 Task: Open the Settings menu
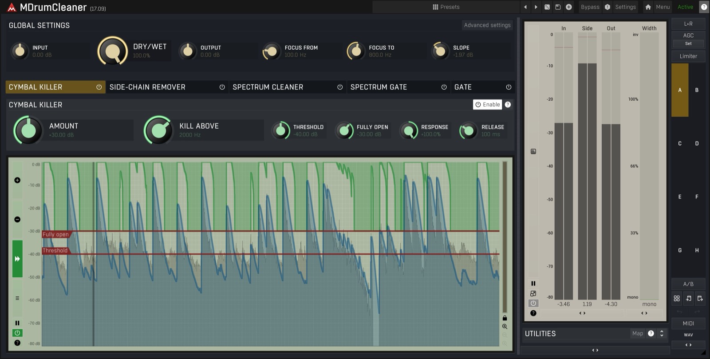click(625, 7)
